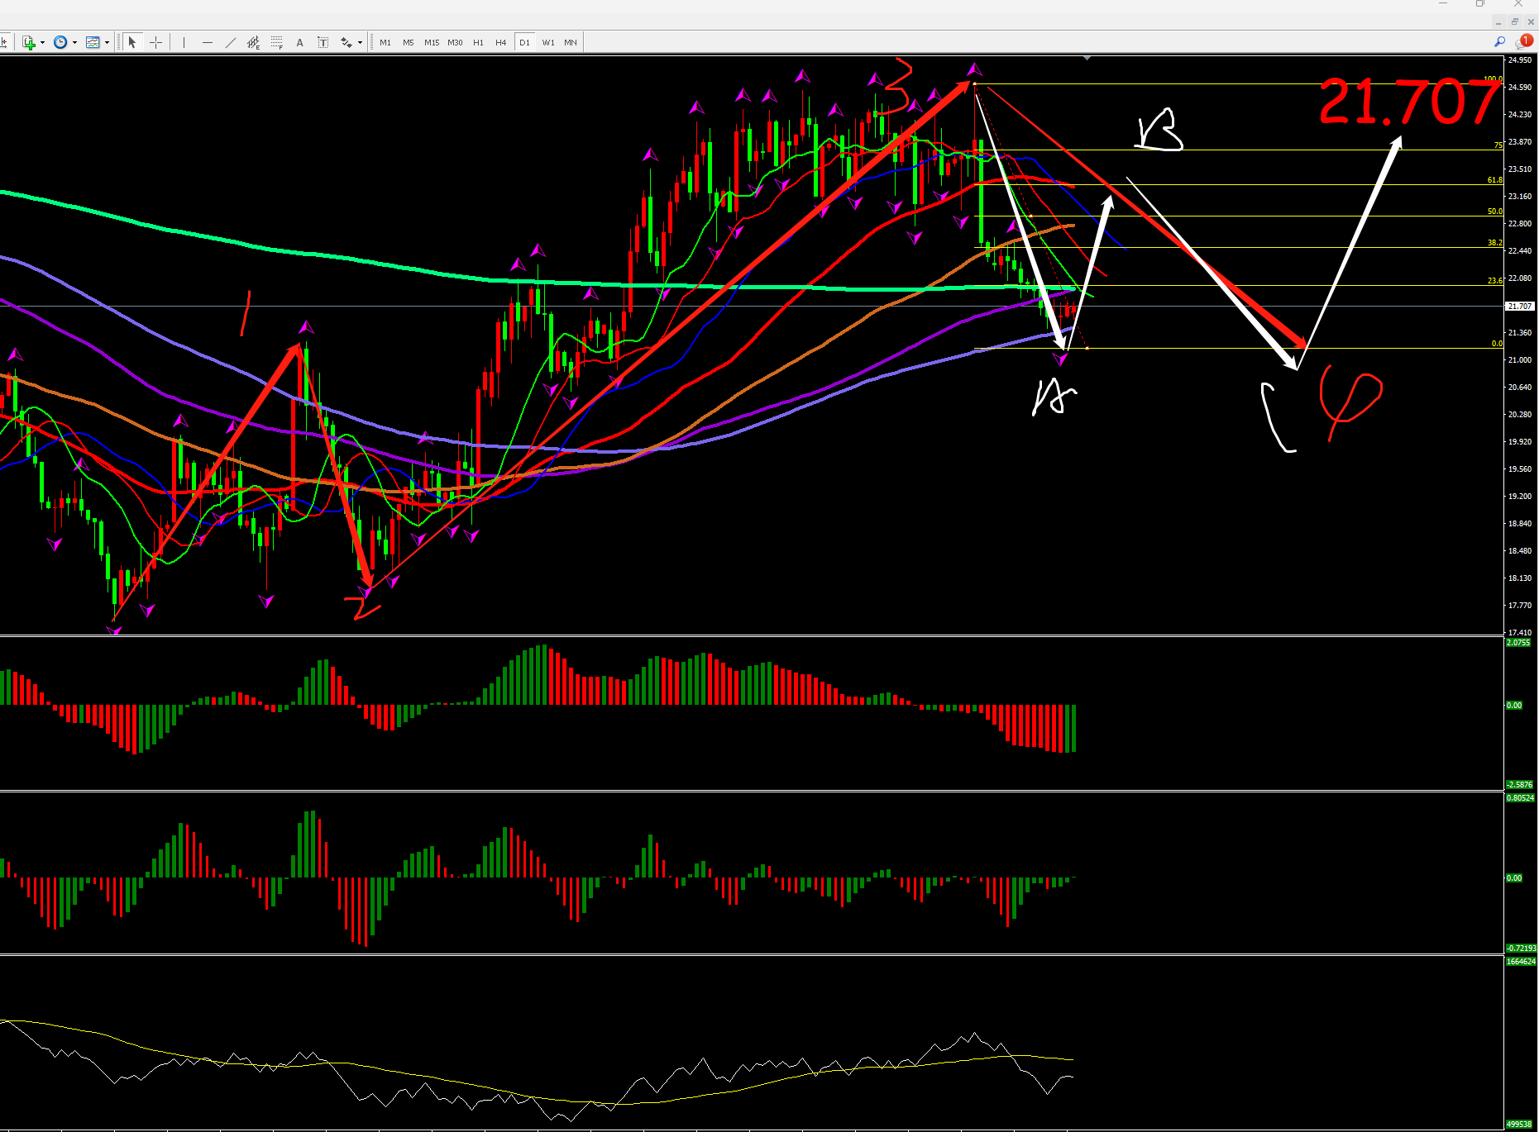Activate the crosshair tool
Viewport: 1539px width, 1132px height.
coord(155,42)
